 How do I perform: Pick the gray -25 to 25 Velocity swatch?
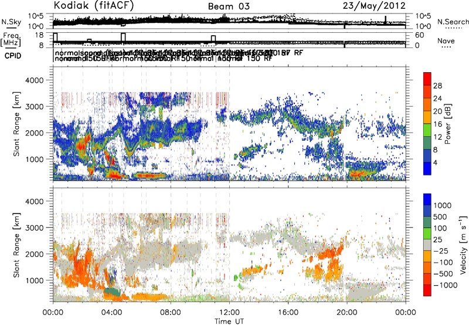[x=427, y=245]
